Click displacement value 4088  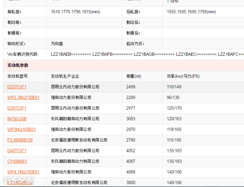(131, 172)
